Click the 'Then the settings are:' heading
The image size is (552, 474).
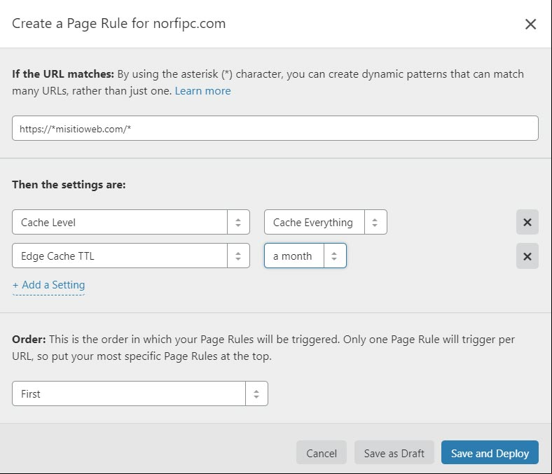click(69, 185)
